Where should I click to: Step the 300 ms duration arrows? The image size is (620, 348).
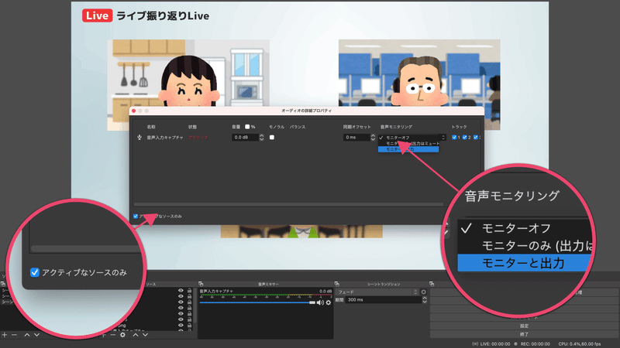424,300
